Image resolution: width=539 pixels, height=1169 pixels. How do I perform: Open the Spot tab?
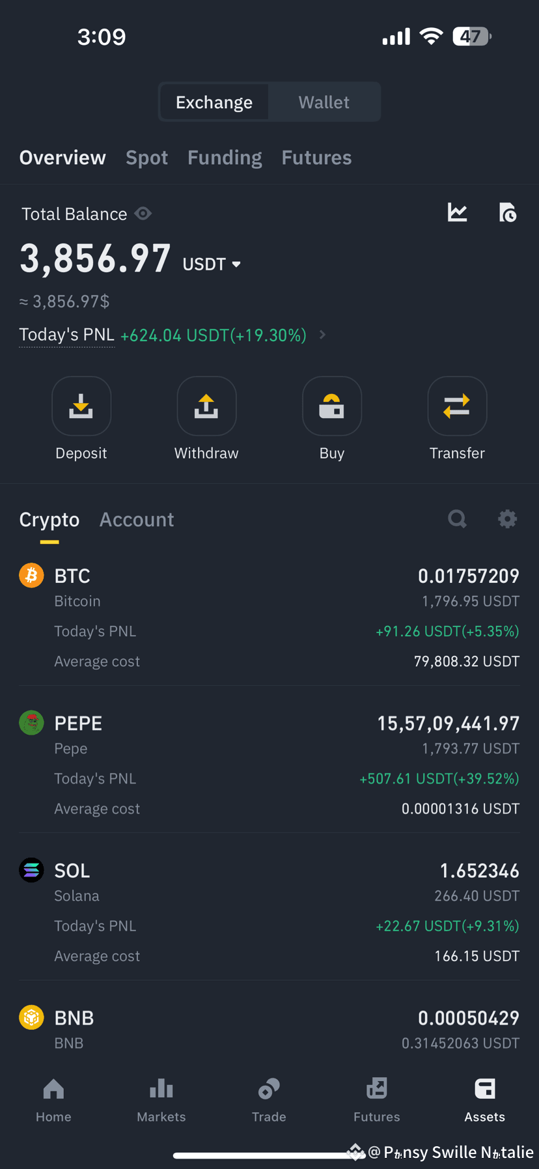[x=146, y=158]
